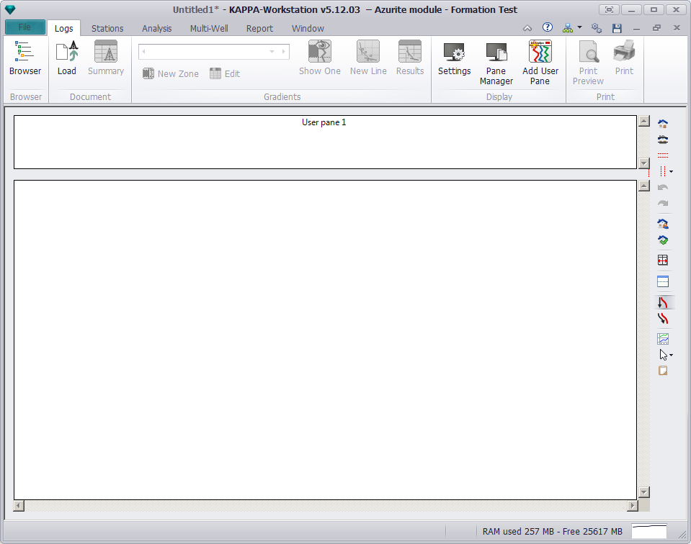The image size is (691, 544).
Task: Open Print Preview
Action: (x=588, y=63)
